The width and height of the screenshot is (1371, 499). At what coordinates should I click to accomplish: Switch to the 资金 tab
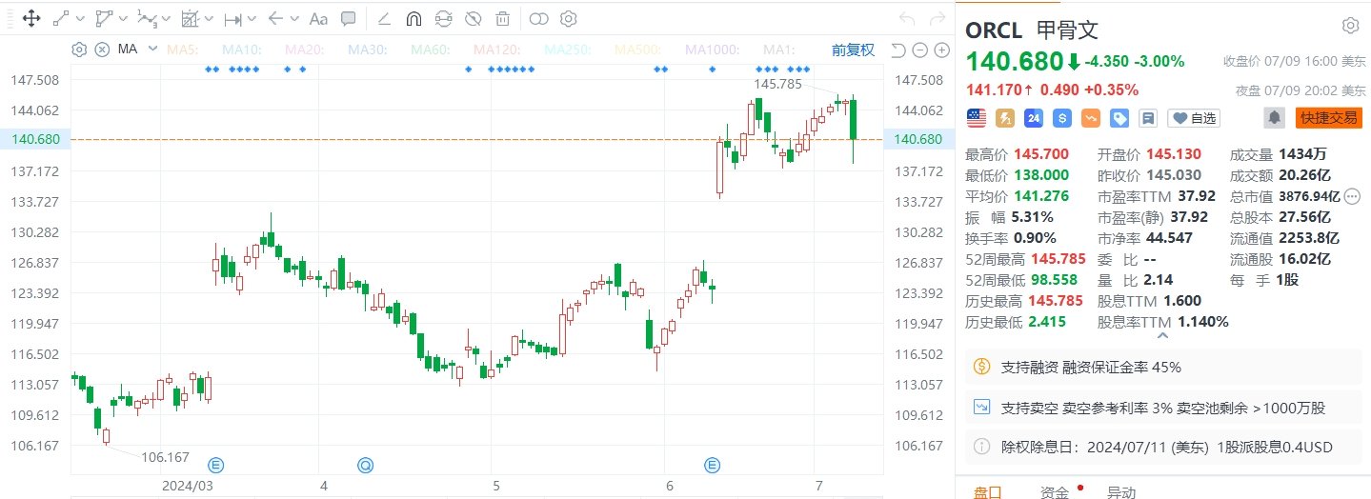coord(1054,491)
